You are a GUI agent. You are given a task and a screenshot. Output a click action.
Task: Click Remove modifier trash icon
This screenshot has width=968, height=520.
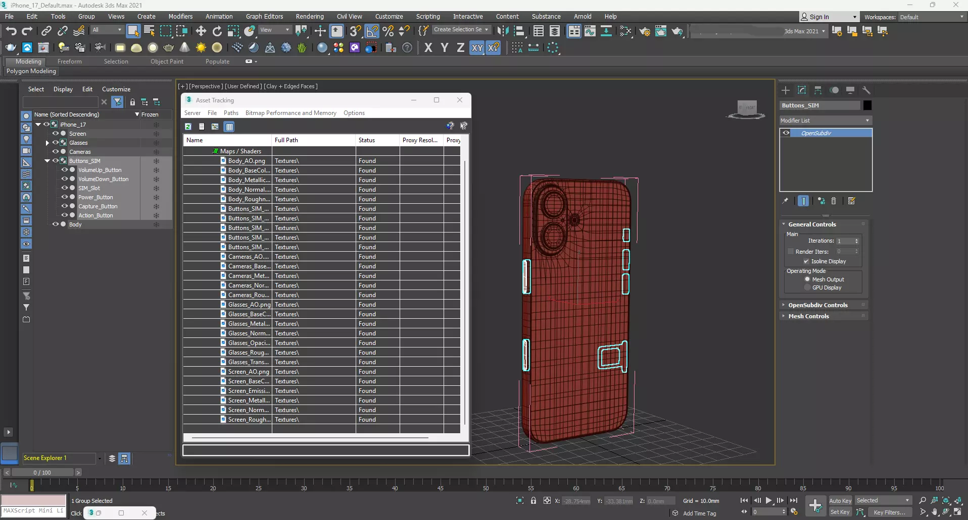(834, 201)
